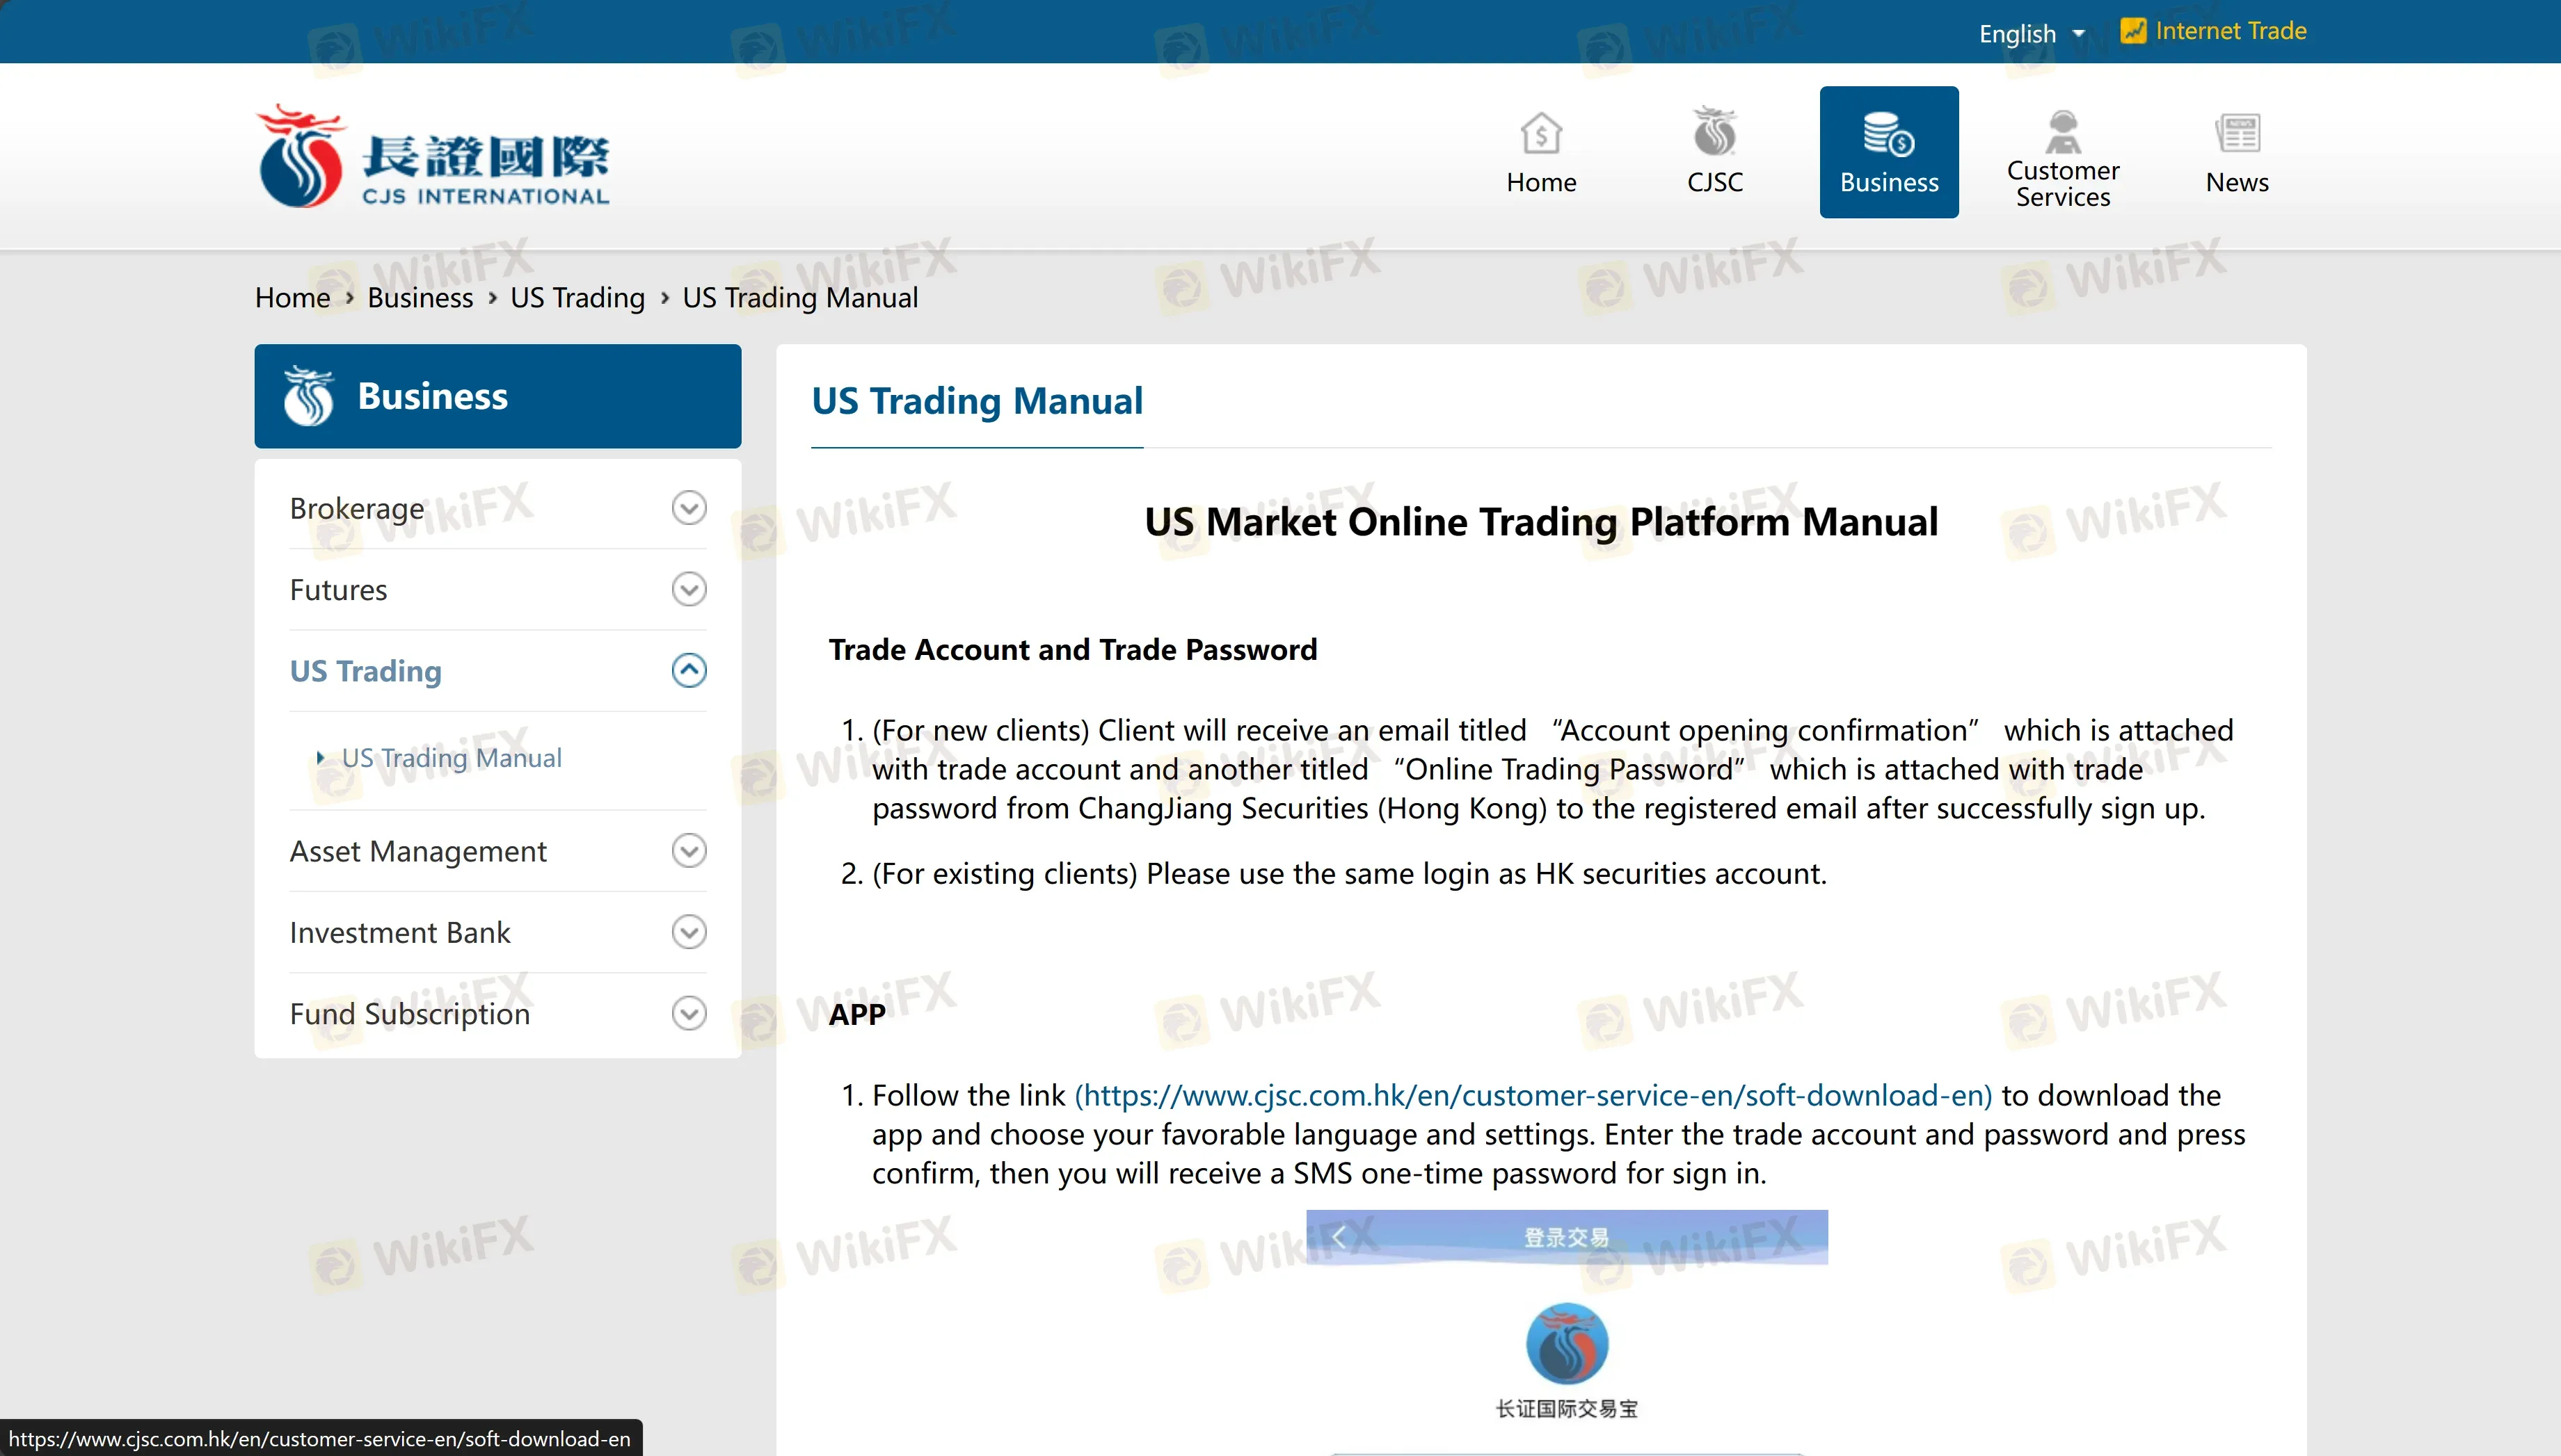The width and height of the screenshot is (2561, 1456).
Task: Select US Trading Manual sidebar sub-item
Action: click(x=451, y=758)
